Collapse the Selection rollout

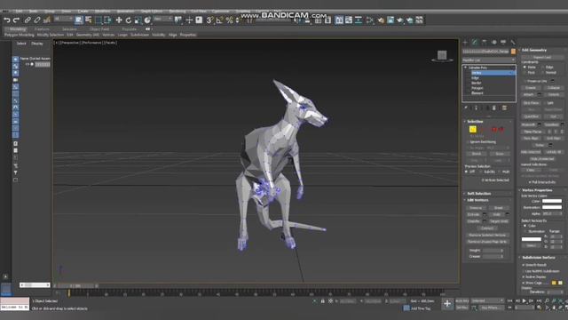[475, 122]
